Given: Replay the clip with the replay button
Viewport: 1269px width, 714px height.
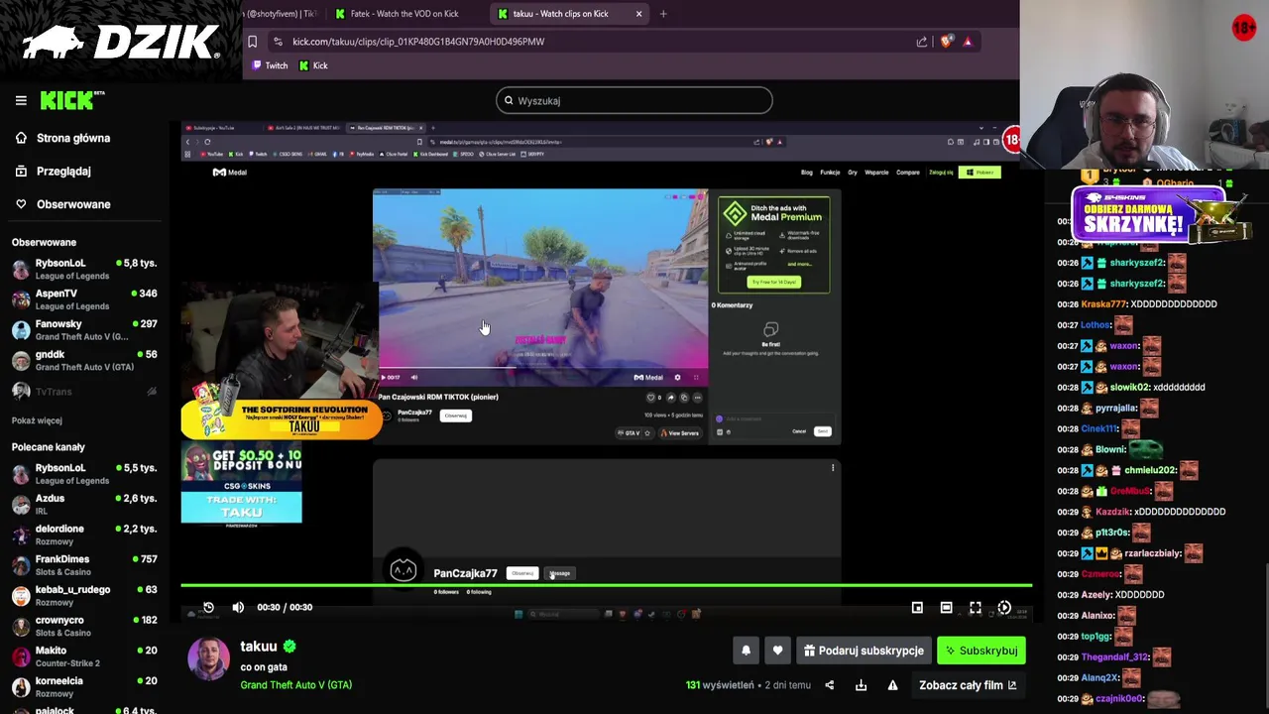Looking at the screenshot, I should tap(208, 607).
